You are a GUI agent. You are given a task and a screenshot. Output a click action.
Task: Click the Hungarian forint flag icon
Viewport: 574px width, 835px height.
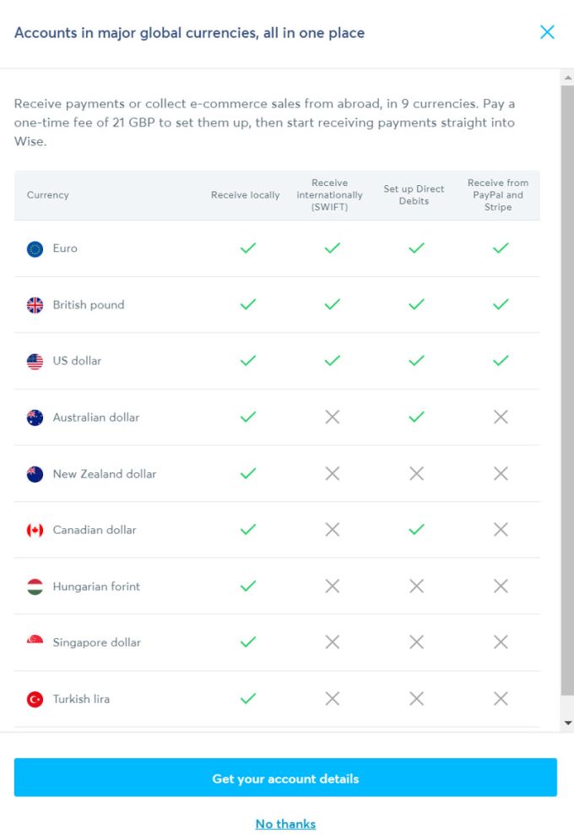click(x=35, y=587)
